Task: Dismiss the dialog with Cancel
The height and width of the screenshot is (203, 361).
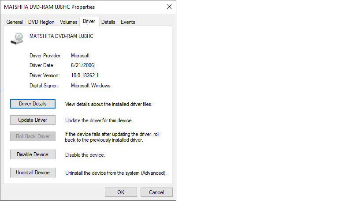Action: pyautogui.click(x=156, y=192)
